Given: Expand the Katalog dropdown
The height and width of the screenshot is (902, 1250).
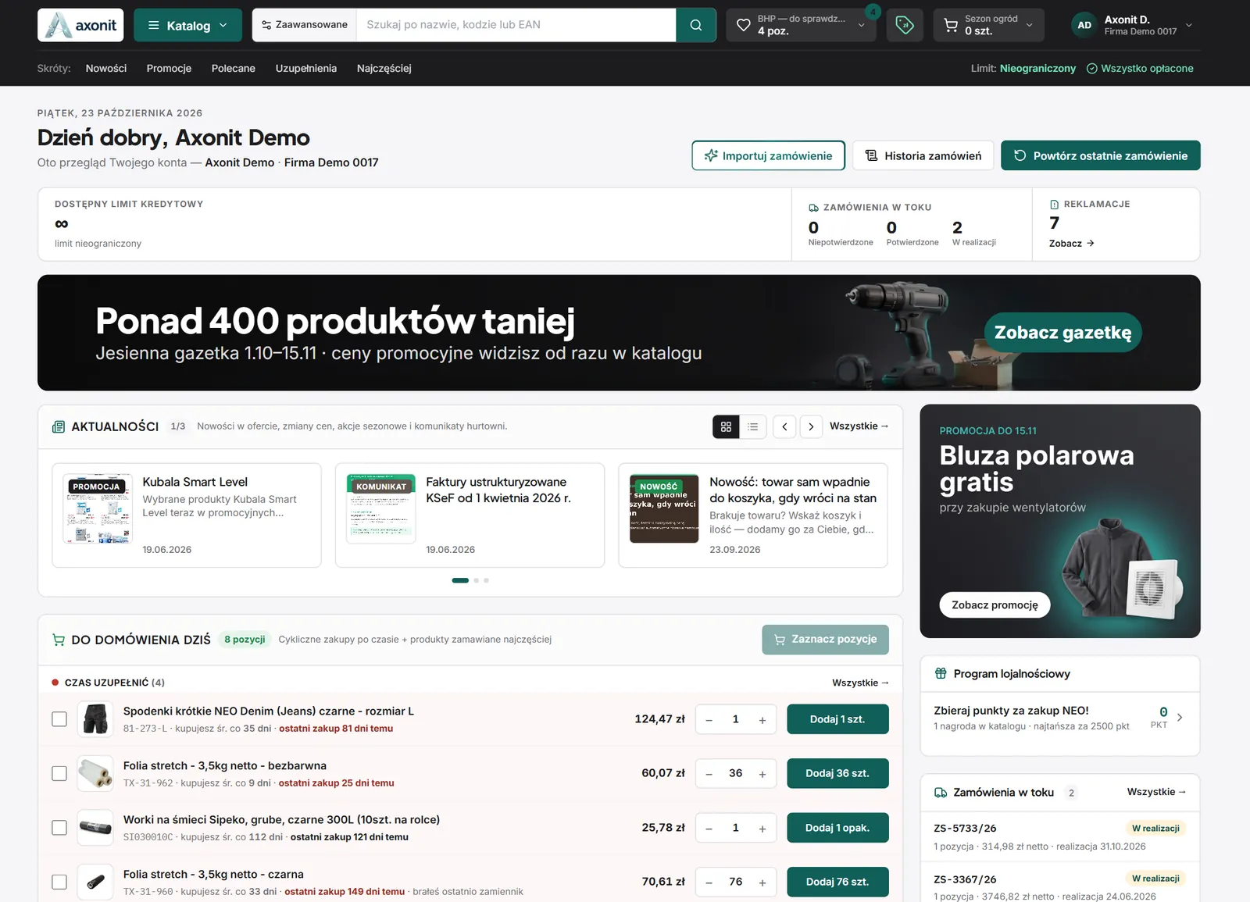Looking at the screenshot, I should click(x=187, y=25).
